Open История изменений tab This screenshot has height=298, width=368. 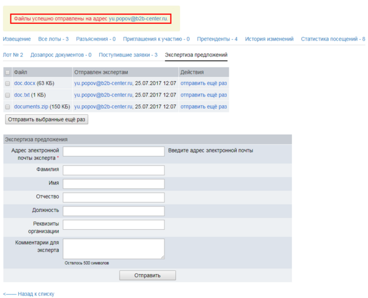click(x=269, y=39)
